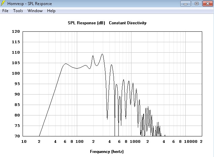Viewport: 214px width, 157px height.
Task: Click the 85 dB y-axis label
Action: click(17, 105)
